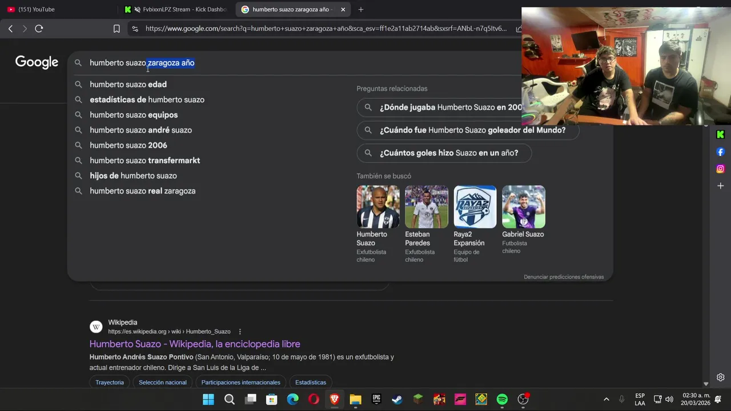Open the Gabriel Suazo photo card
Screen dimensions: 731x411
coord(524,207)
